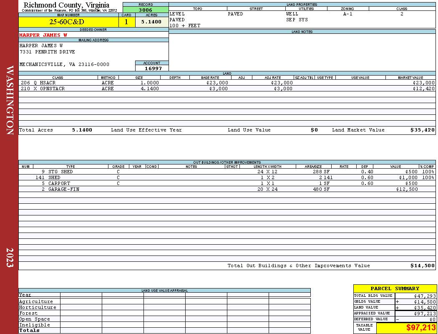Click the Forest row label

click(28, 313)
